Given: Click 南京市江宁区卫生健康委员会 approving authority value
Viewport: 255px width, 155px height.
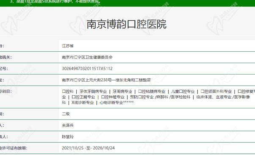Looking at the screenshot, I should (x=87, y=57).
